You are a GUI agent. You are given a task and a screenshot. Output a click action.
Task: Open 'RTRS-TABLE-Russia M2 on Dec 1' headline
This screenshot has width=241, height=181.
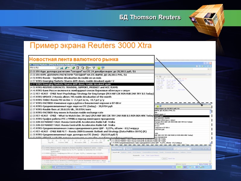point(92,100)
